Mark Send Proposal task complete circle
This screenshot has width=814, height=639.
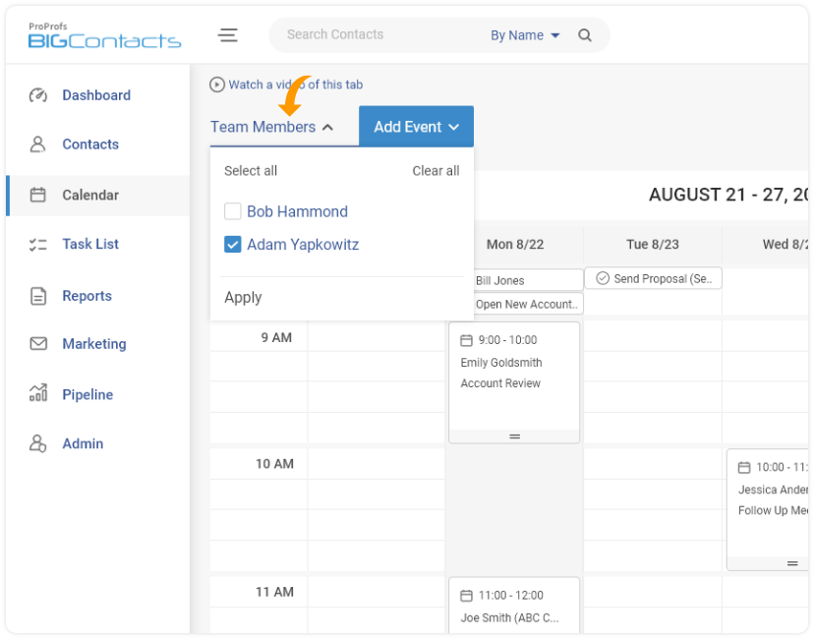click(x=603, y=278)
